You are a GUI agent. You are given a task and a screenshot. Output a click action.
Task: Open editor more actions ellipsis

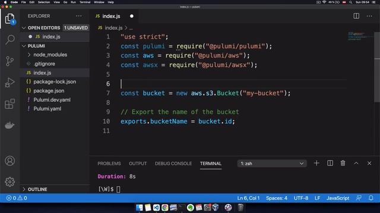(369, 16)
